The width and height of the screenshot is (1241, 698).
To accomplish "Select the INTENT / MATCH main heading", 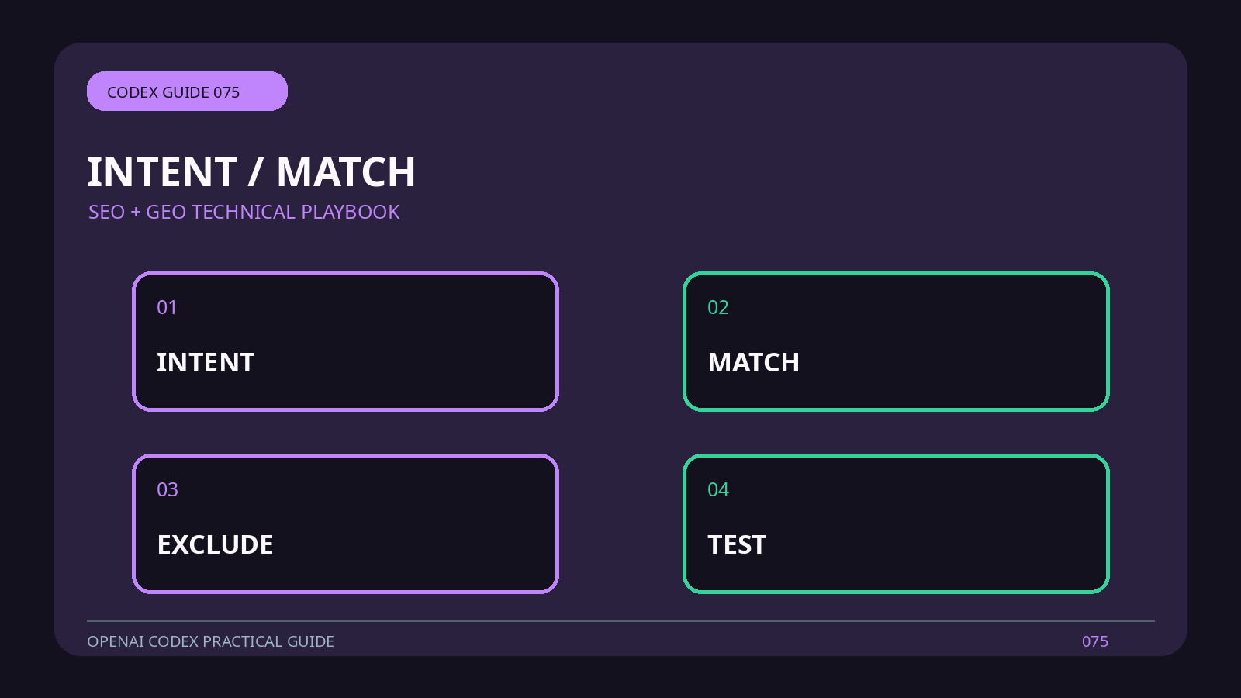I will point(251,172).
